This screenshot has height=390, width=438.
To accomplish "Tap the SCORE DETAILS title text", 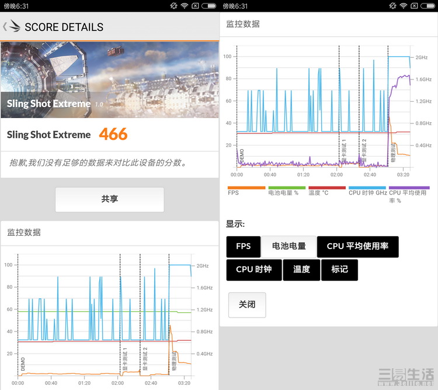I will pyautogui.click(x=64, y=27).
